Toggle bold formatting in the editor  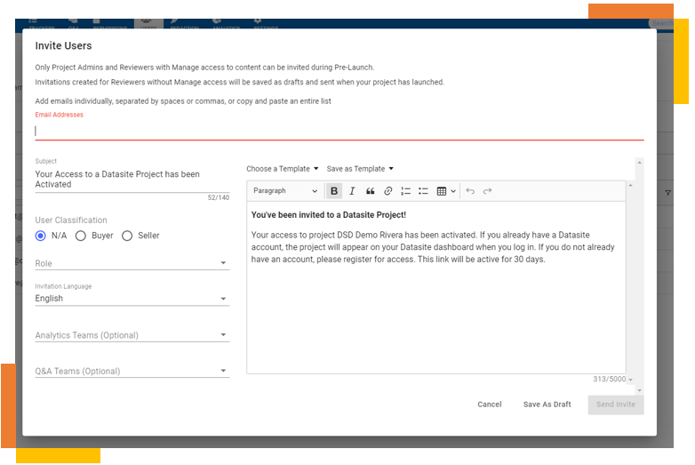334,191
